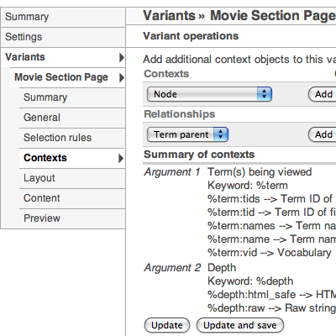Select the Variants menu item
The width and height of the screenshot is (336, 336).
(x=63, y=57)
